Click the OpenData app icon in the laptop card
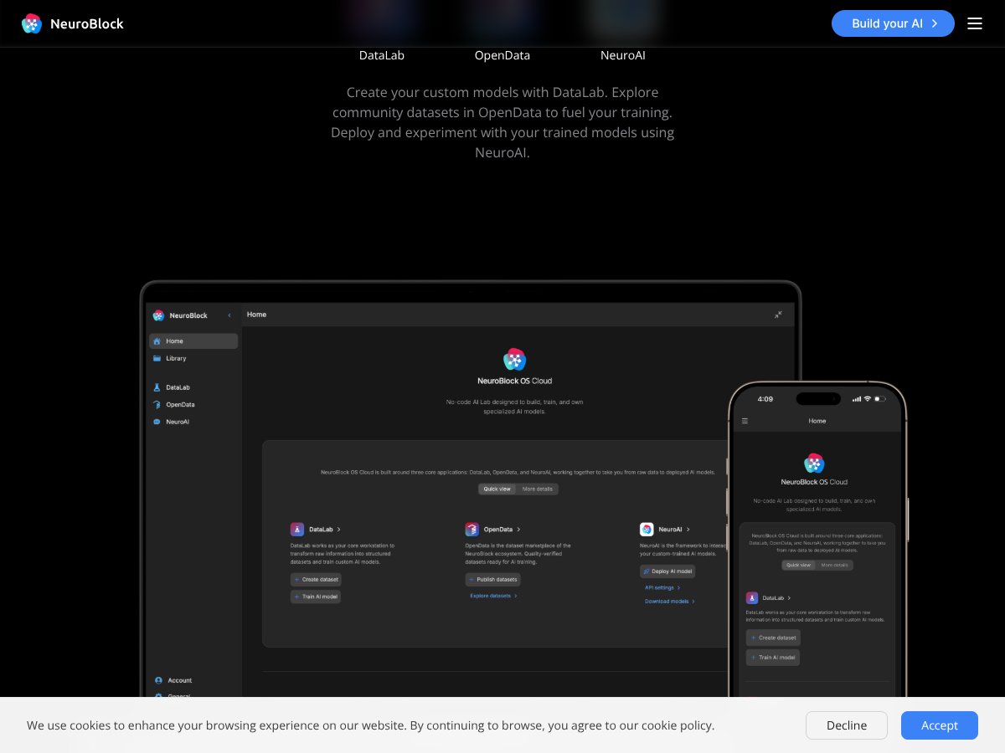 [x=472, y=530]
